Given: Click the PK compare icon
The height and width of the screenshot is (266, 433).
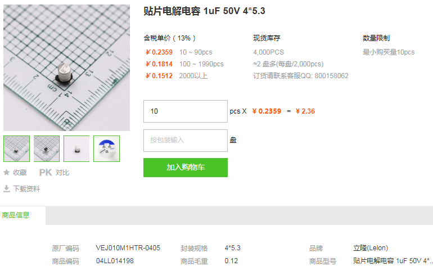Looking at the screenshot, I should (x=46, y=173).
